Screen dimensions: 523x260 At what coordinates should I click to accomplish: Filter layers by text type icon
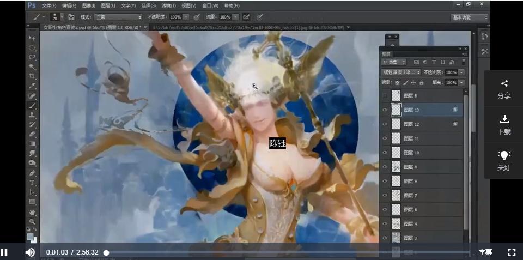point(434,62)
